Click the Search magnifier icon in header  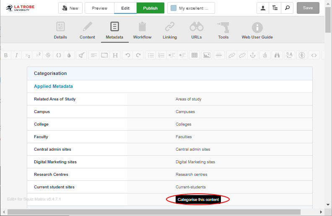(287, 8)
